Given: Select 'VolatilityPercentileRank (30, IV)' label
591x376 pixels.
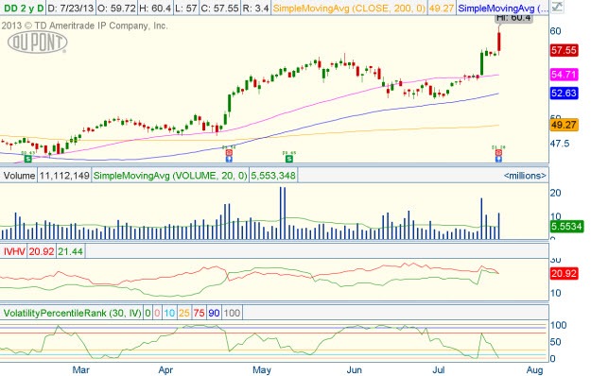Looking at the screenshot, I should tap(73, 313).
